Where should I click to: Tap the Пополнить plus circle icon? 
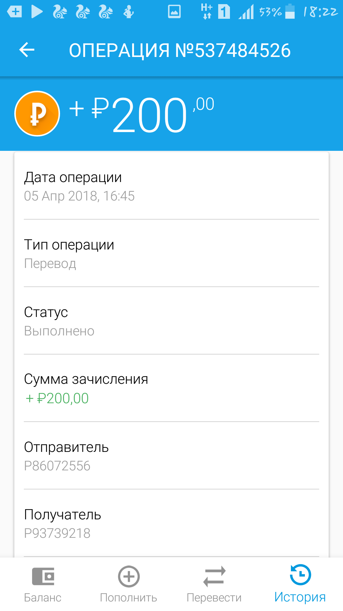click(129, 576)
